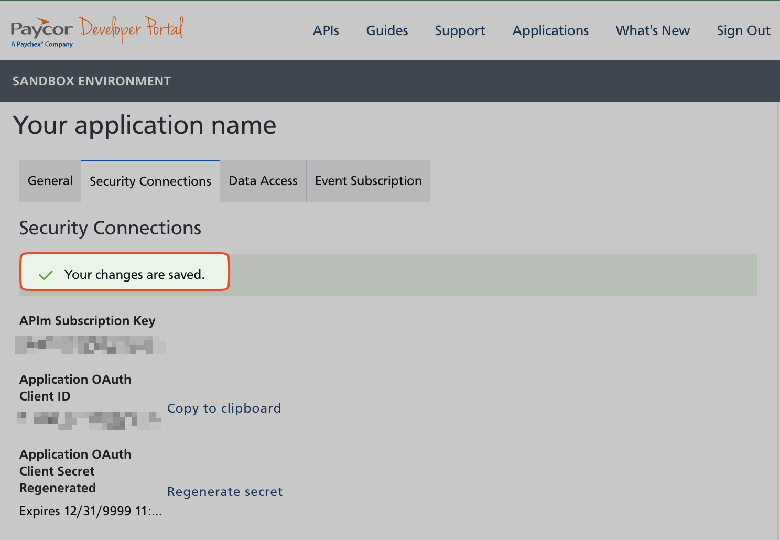Click Copy to clipboard for Client ID
Image resolution: width=780 pixels, height=540 pixels.
pyautogui.click(x=224, y=408)
